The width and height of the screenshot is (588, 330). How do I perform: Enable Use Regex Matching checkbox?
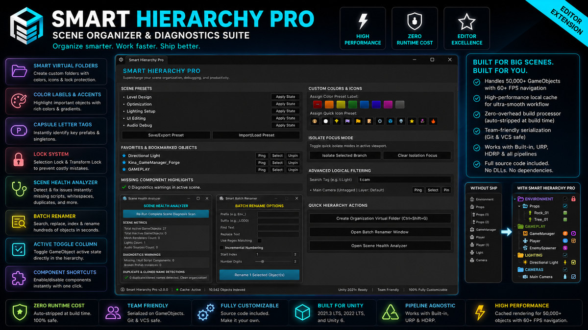coord(259,241)
